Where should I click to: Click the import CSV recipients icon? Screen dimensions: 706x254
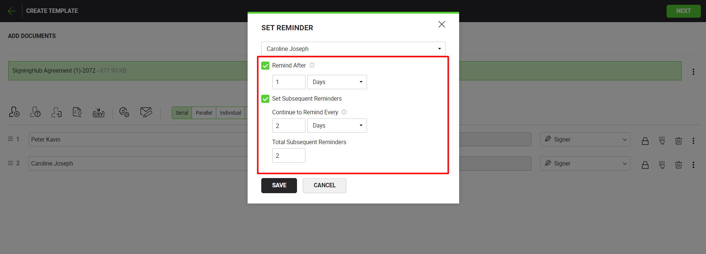tap(98, 112)
